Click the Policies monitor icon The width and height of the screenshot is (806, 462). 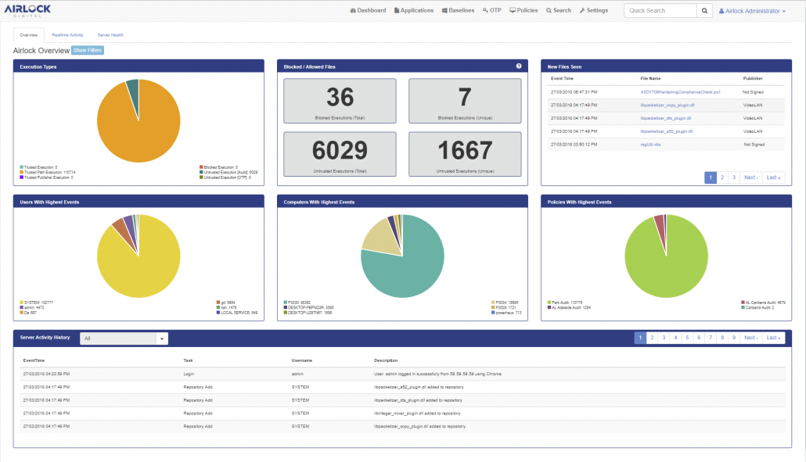point(513,11)
